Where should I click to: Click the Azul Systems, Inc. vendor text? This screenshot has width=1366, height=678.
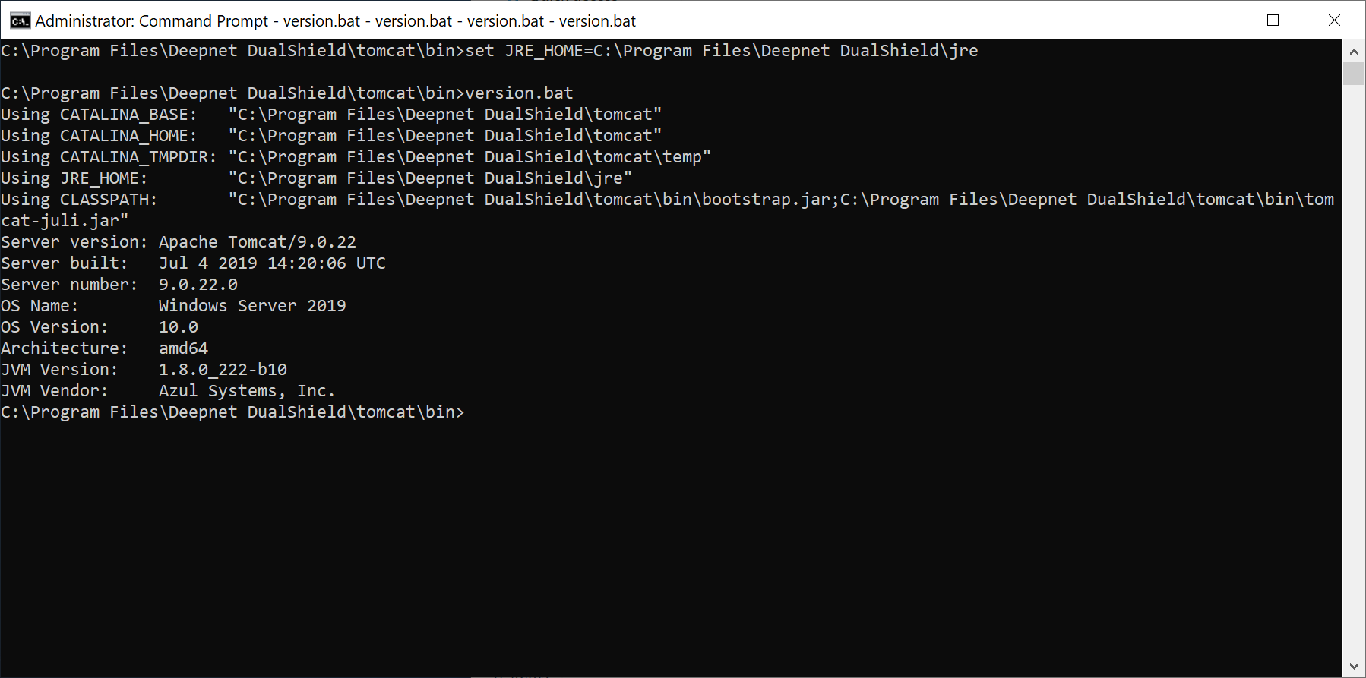coord(246,391)
